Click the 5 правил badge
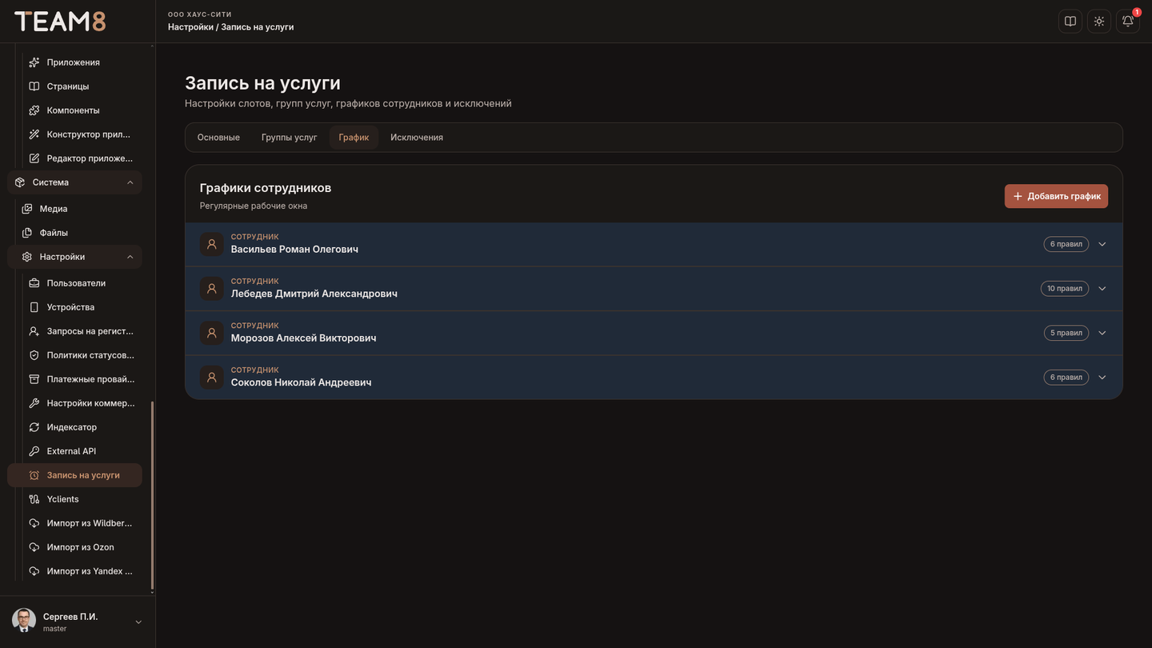1152x648 pixels. tap(1066, 333)
